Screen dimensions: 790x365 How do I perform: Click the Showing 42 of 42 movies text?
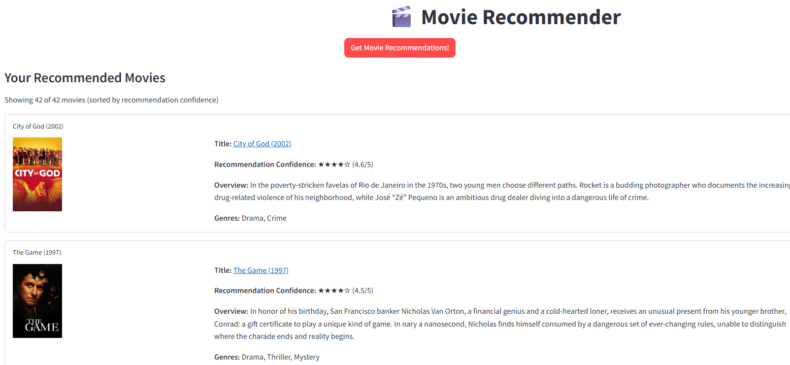(x=111, y=100)
